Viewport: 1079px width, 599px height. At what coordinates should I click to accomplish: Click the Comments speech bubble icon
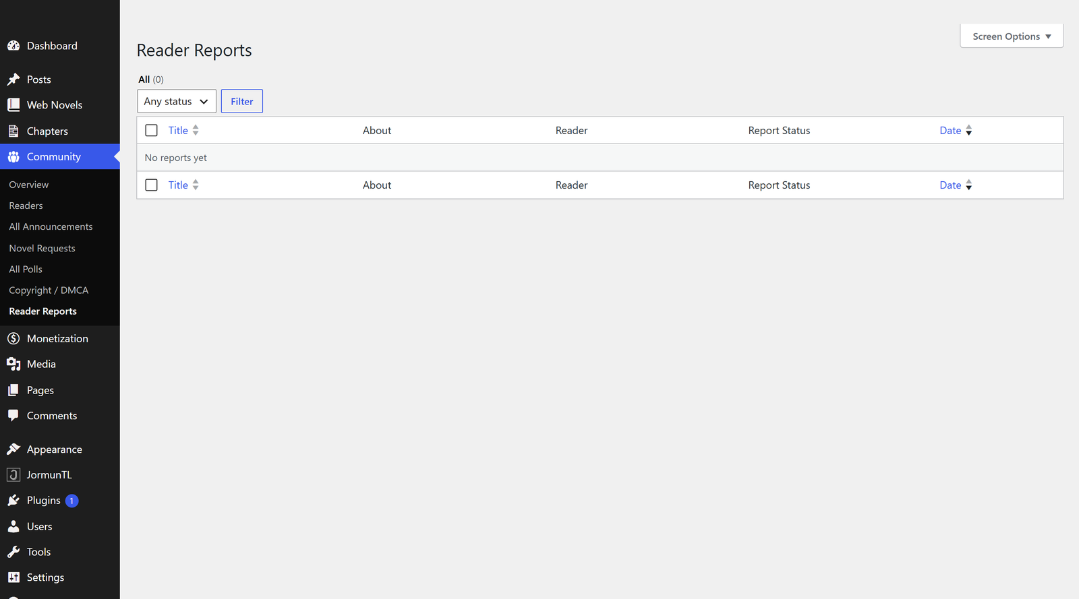tap(13, 416)
